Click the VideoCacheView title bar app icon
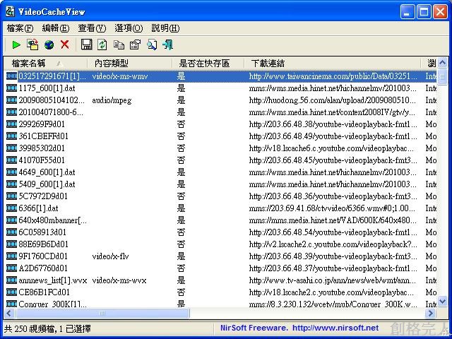452x339 pixels. coord(11,11)
